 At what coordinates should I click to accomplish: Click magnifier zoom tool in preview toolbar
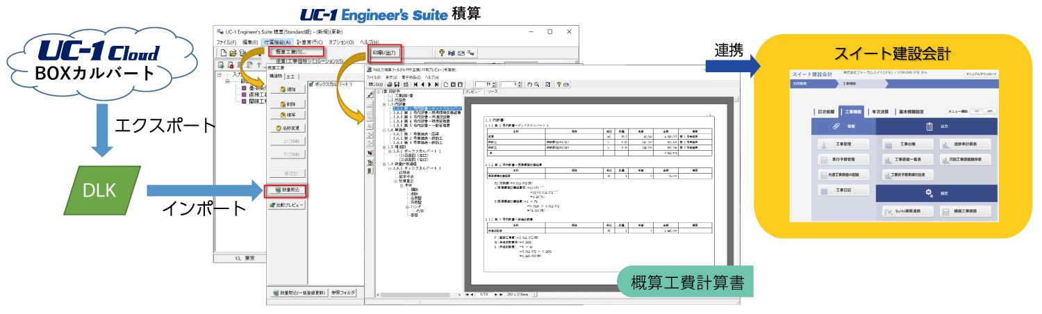[x=537, y=85]
